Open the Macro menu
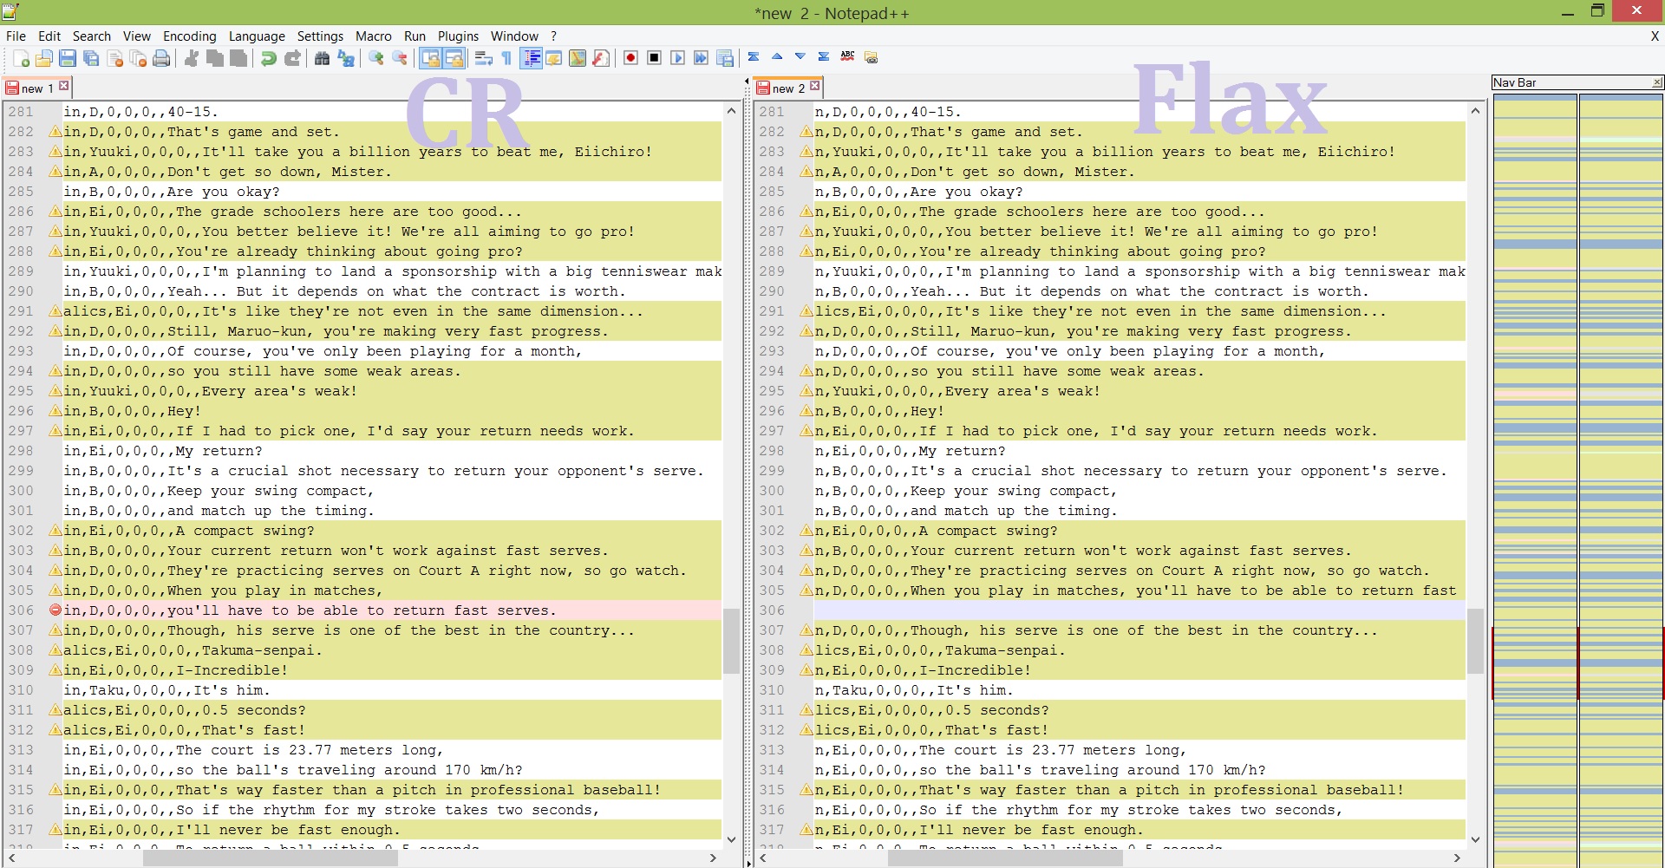This screenshot has height=868, width=1665. click(374, 36)
